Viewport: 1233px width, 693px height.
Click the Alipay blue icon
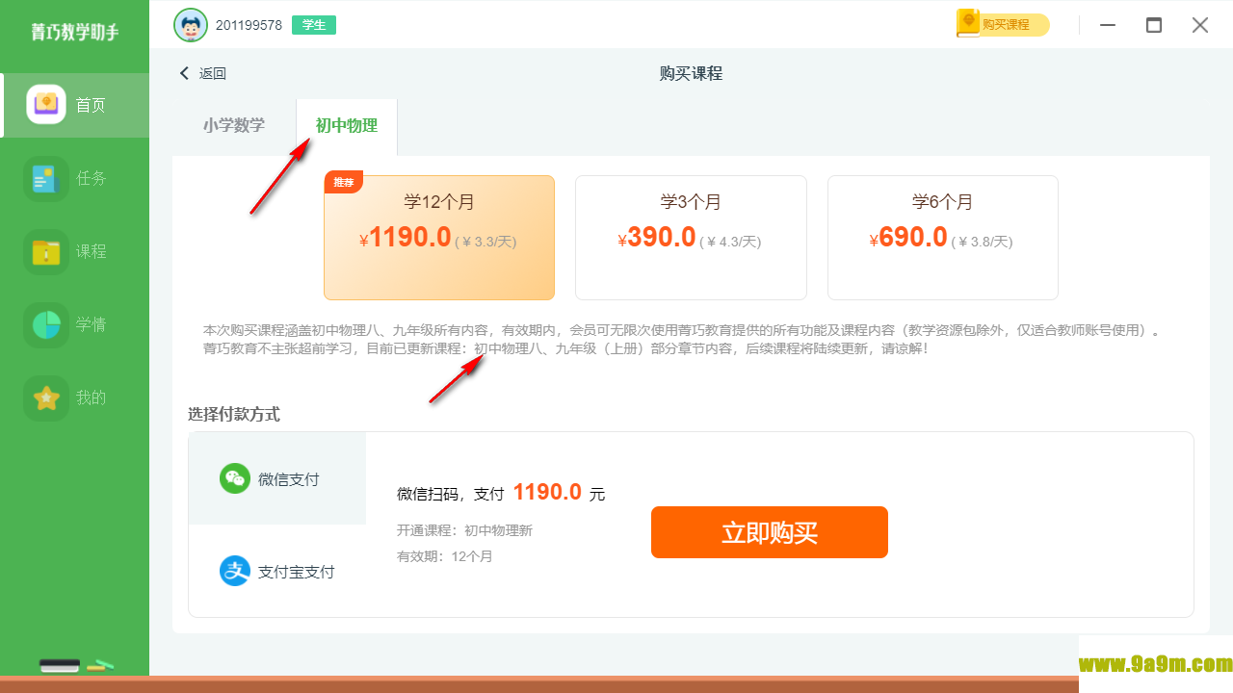pyautogui.click(x=235, y=571)
